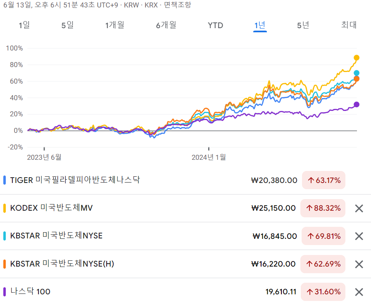Click the 0% y-axis label
371x303 pixels.
click(18, 131)
